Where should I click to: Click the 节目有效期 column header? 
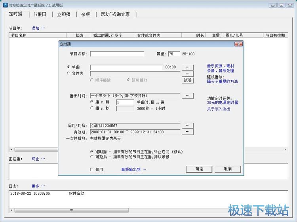276,35
